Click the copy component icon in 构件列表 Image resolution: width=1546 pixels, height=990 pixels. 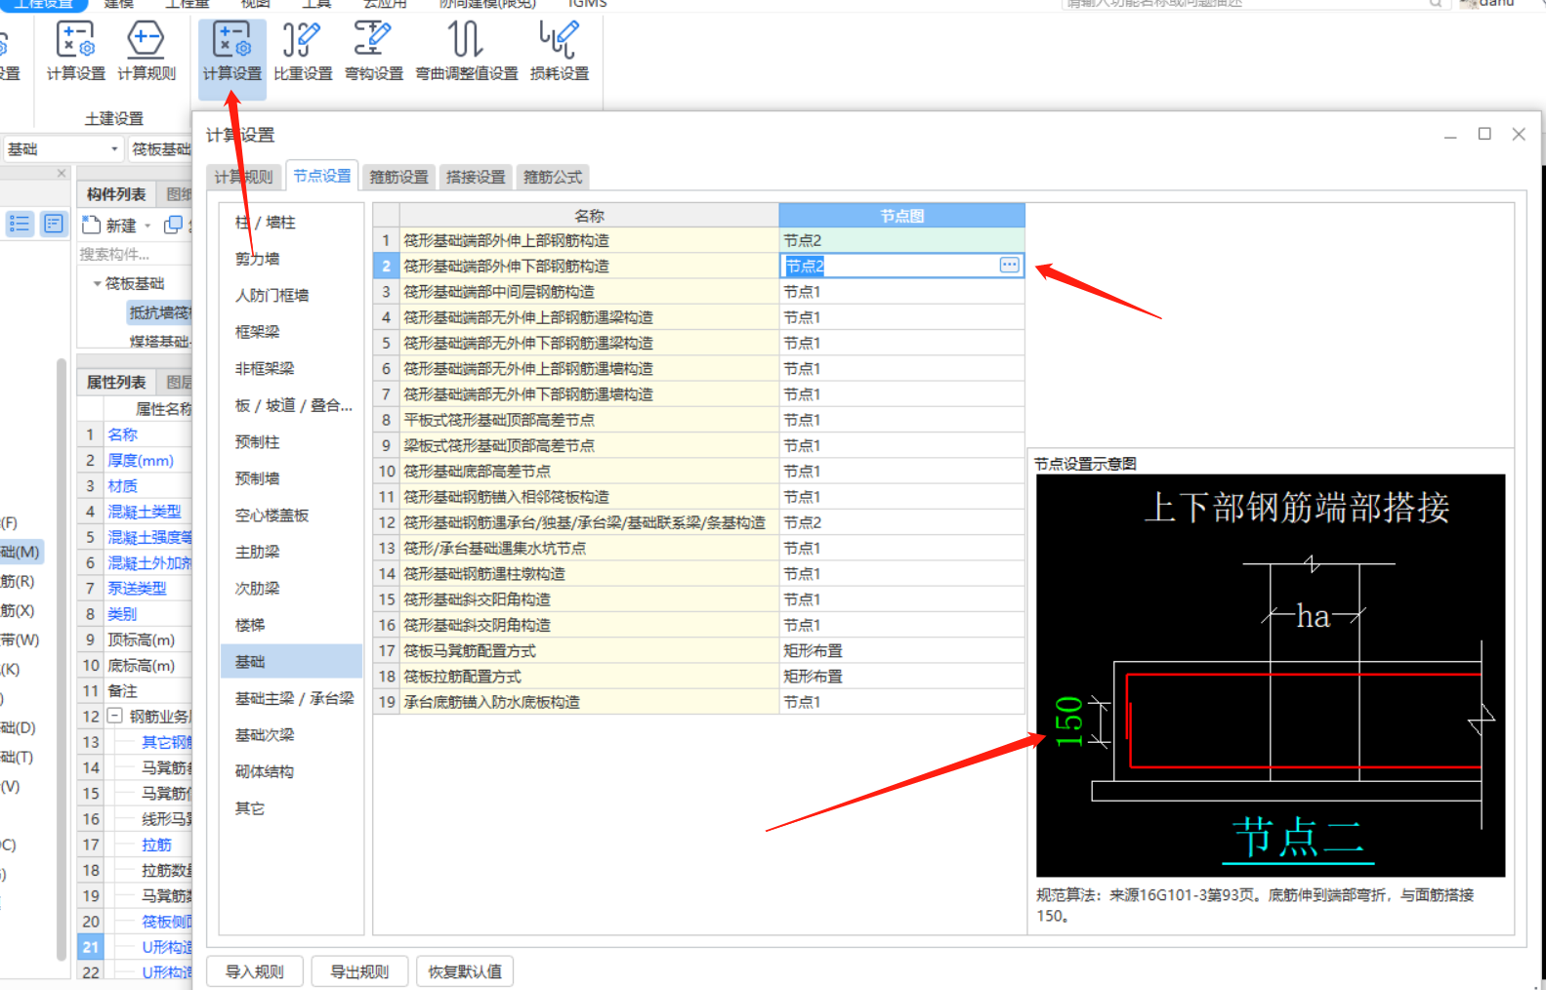[x=173, y=225]
